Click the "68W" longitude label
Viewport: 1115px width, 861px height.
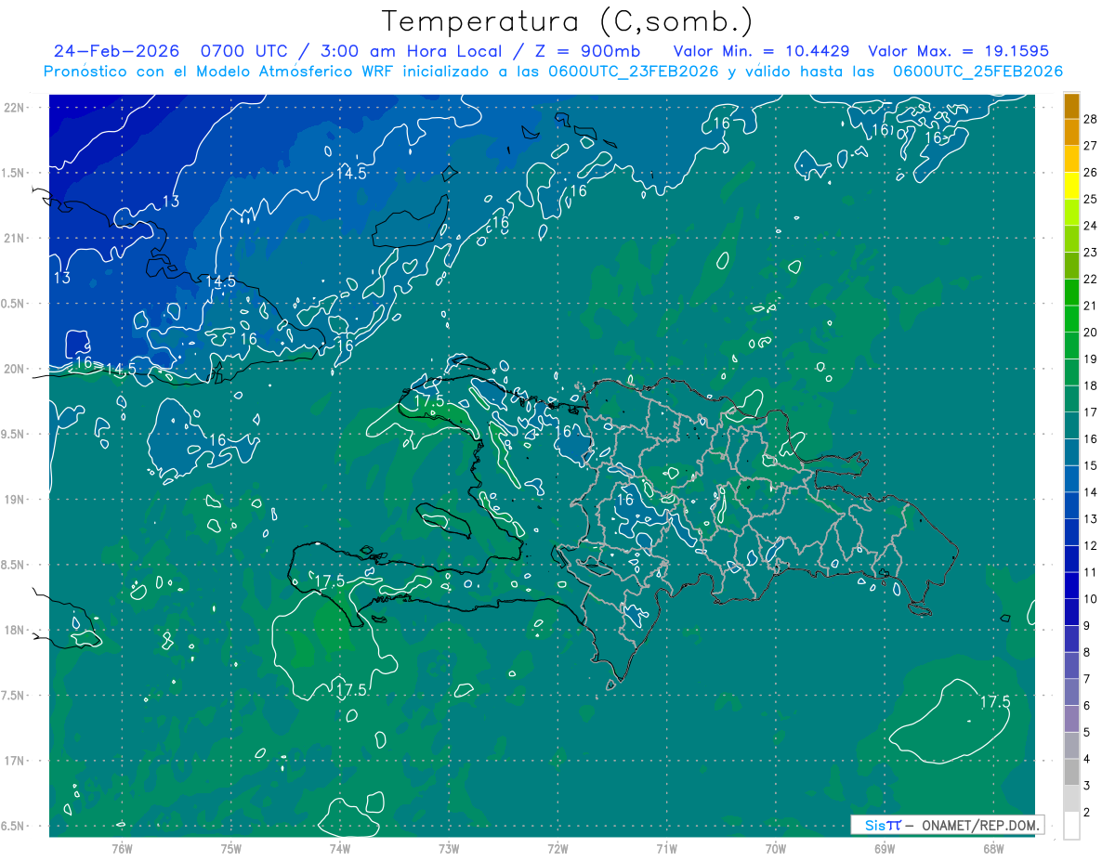[993, 848]
